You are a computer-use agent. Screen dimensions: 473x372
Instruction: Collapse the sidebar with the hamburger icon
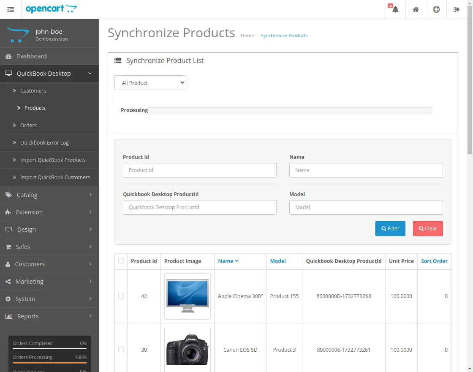coord(11,9)
